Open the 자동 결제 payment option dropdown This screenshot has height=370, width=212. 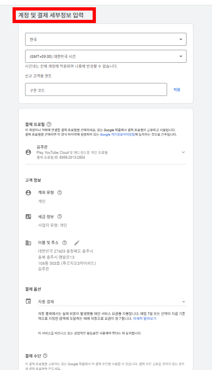point(112,302)
